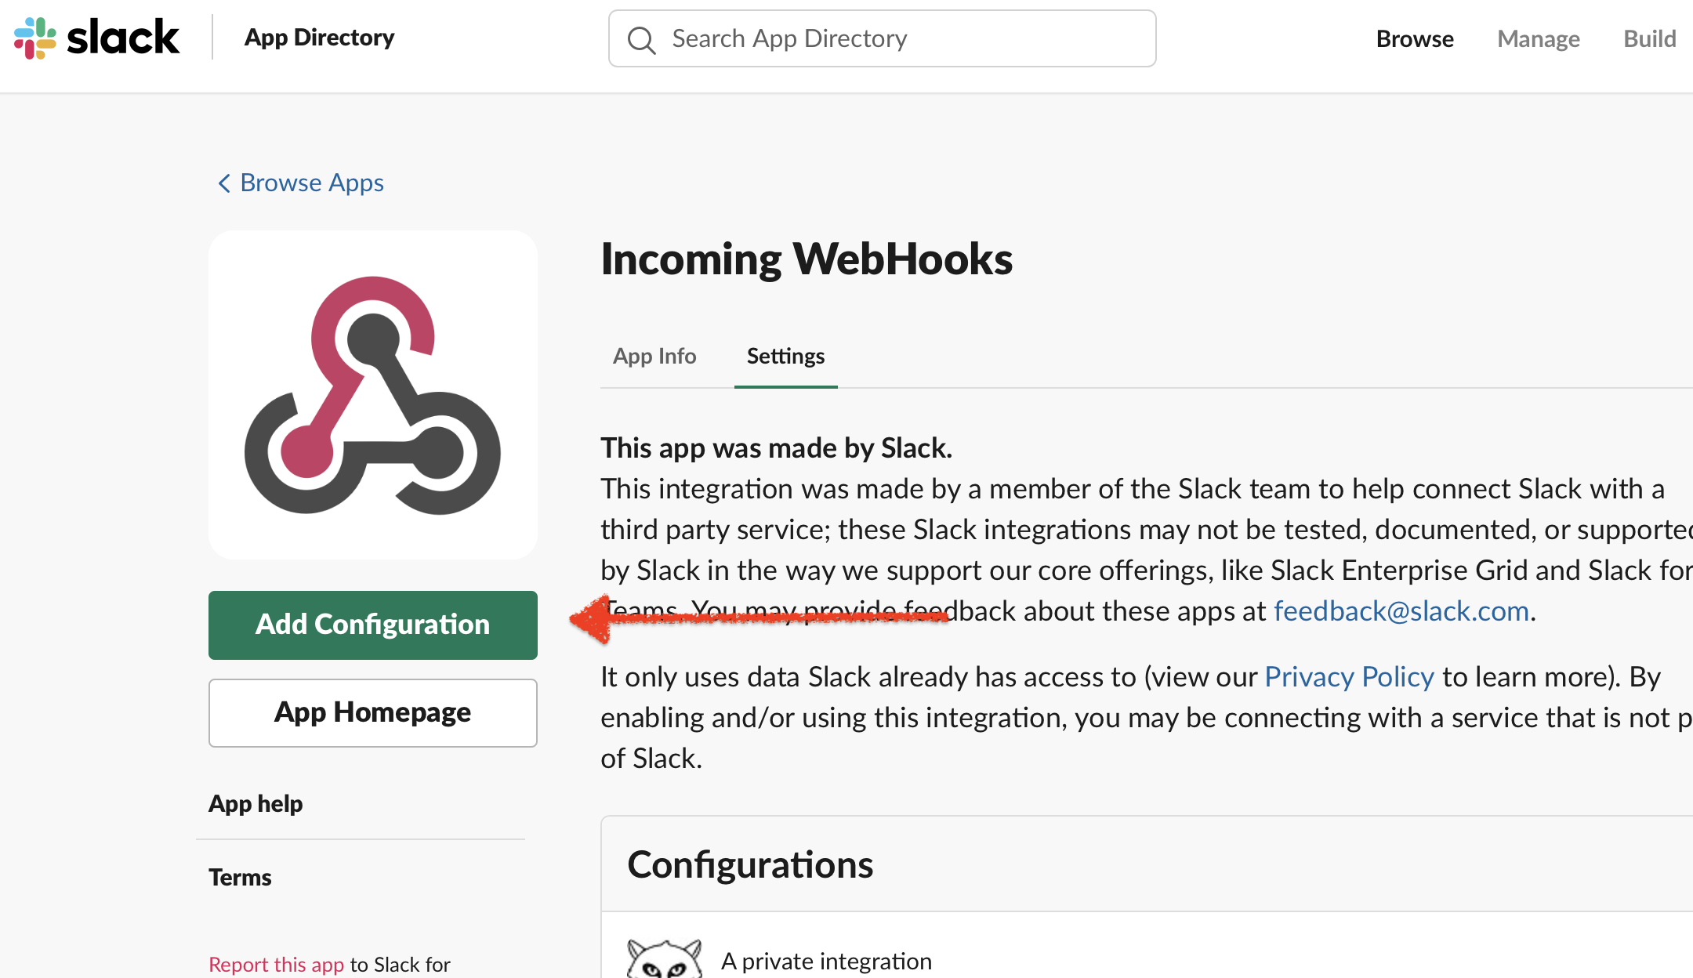Click the cat avatar of private integration
The height and width of the screenshot is (978, 1693).
pos(664,959)
